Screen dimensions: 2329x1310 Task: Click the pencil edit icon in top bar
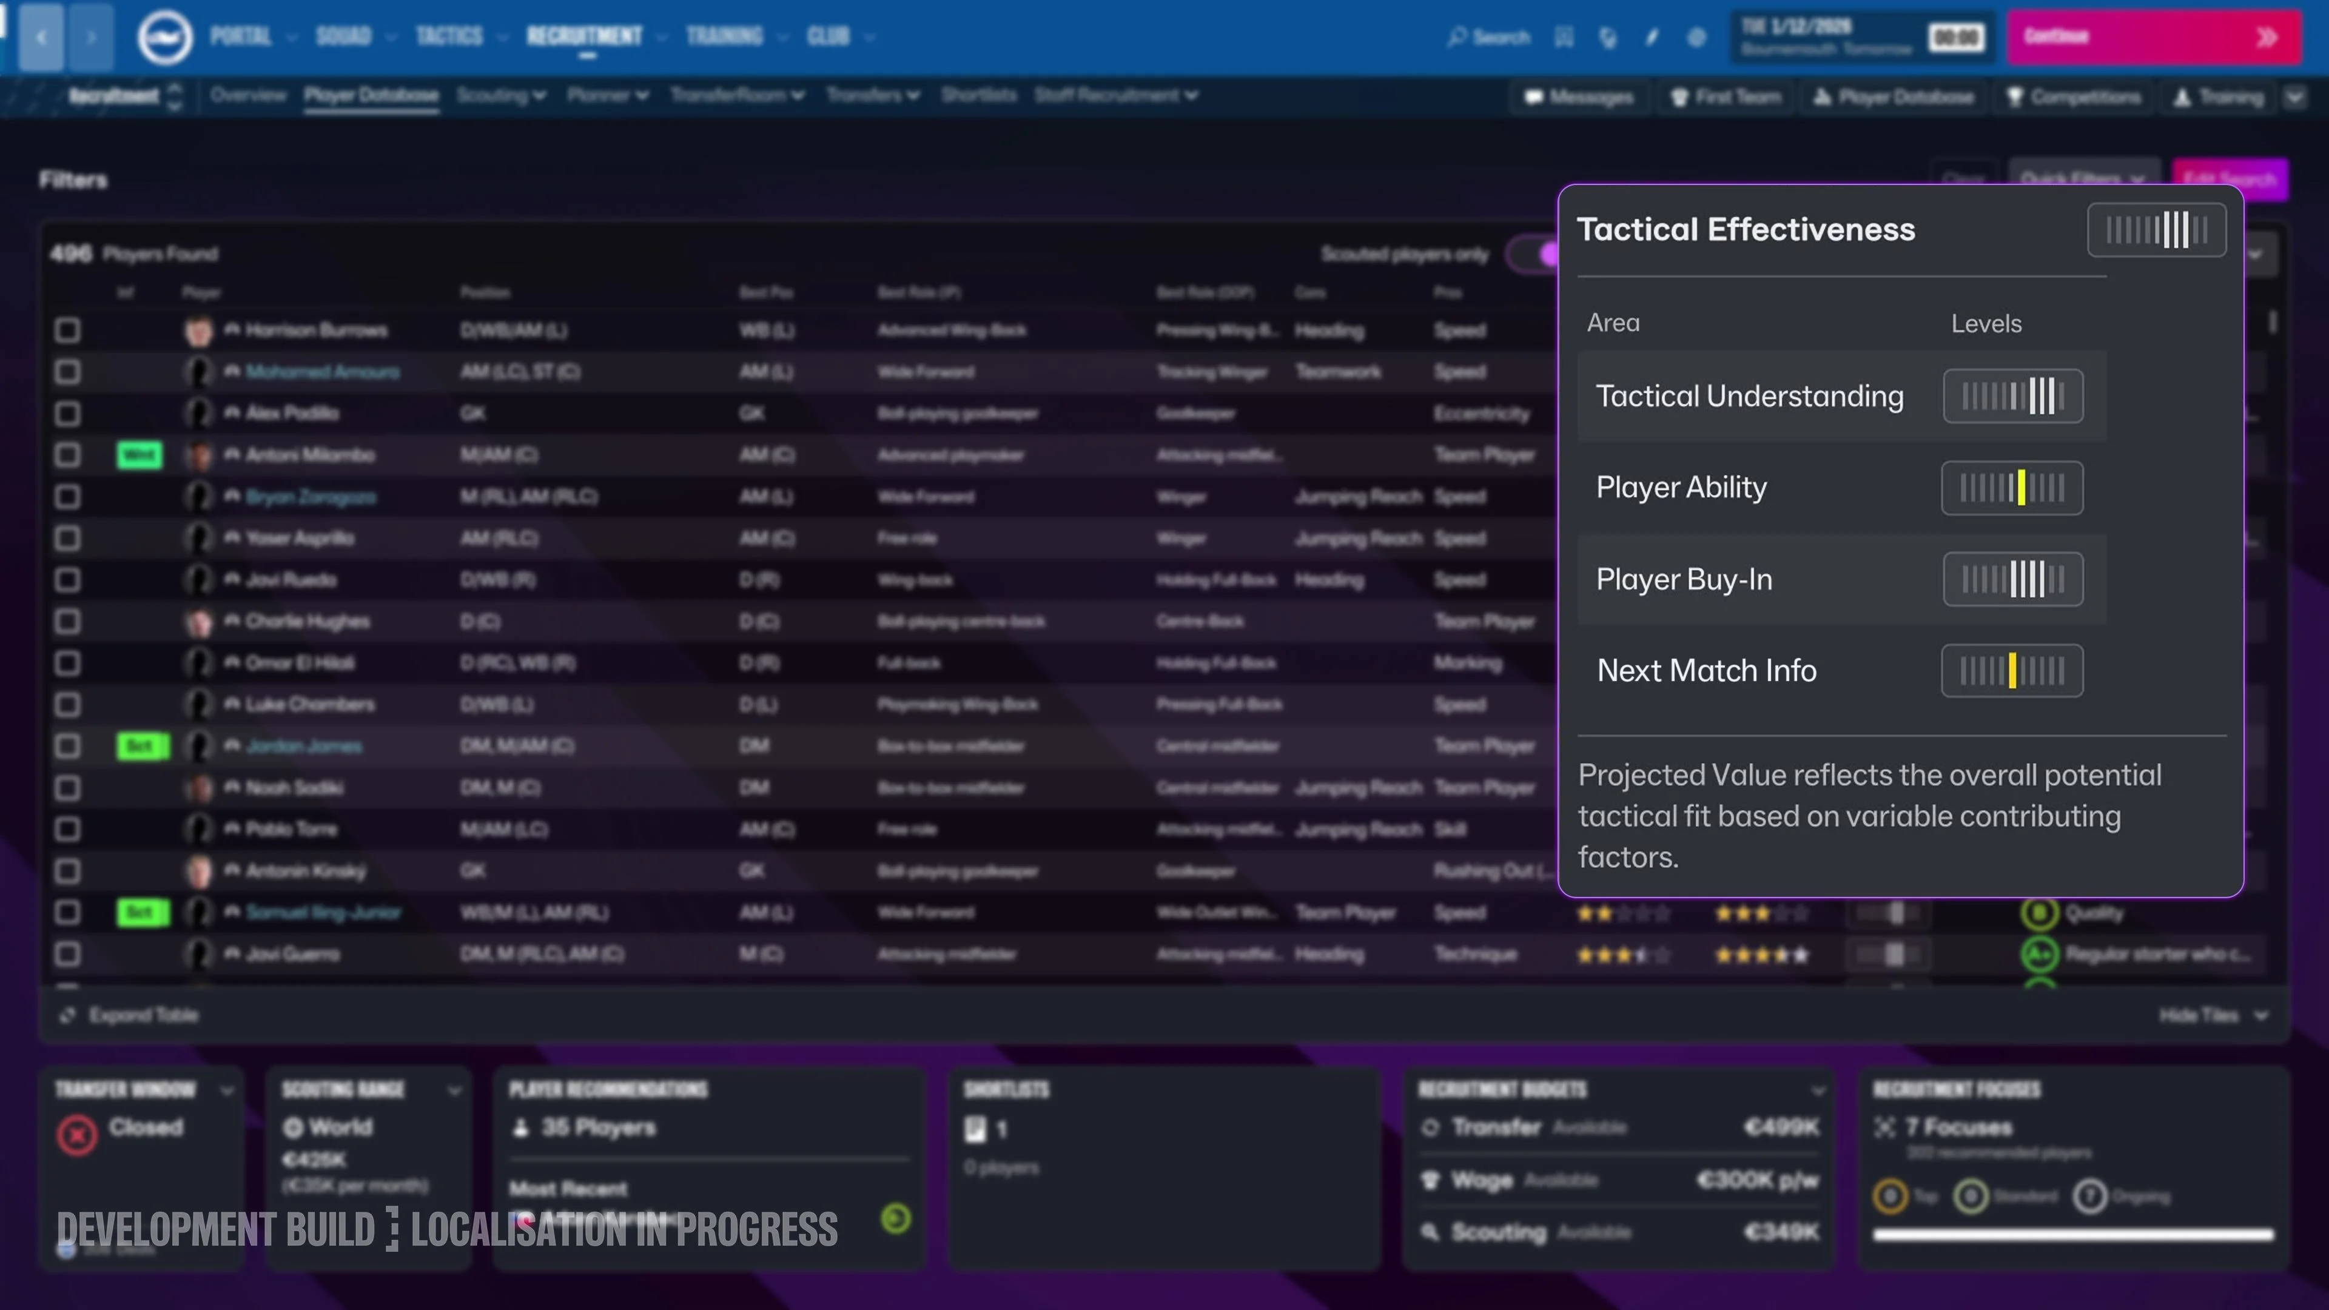point(1652,37)
